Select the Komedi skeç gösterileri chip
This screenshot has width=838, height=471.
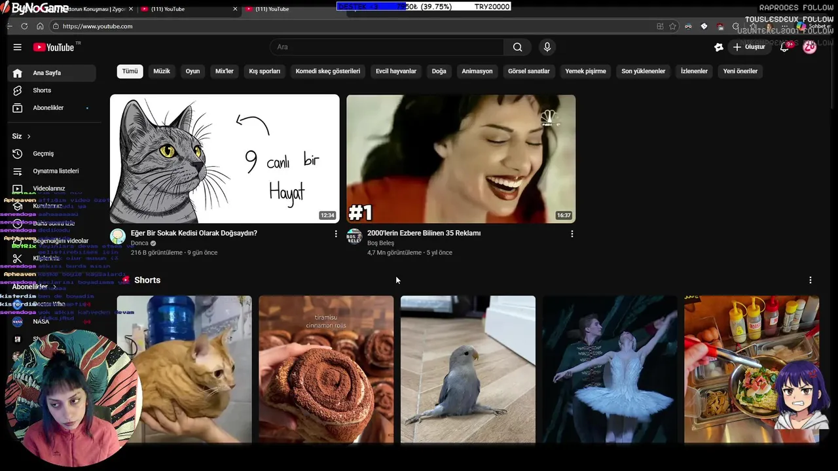coord(328,71)
